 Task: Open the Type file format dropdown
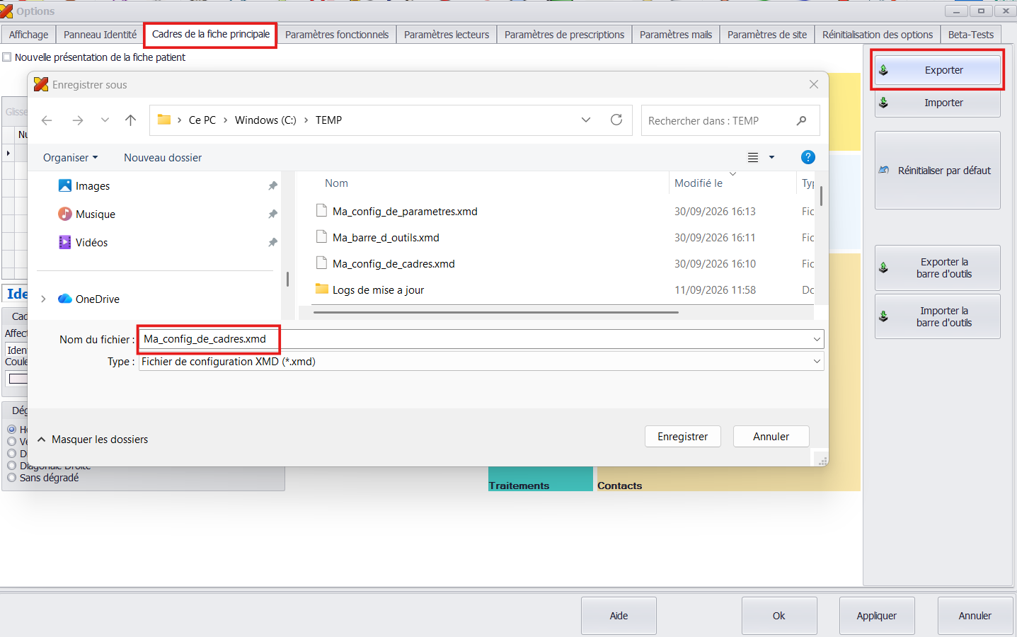pos(817,362)
